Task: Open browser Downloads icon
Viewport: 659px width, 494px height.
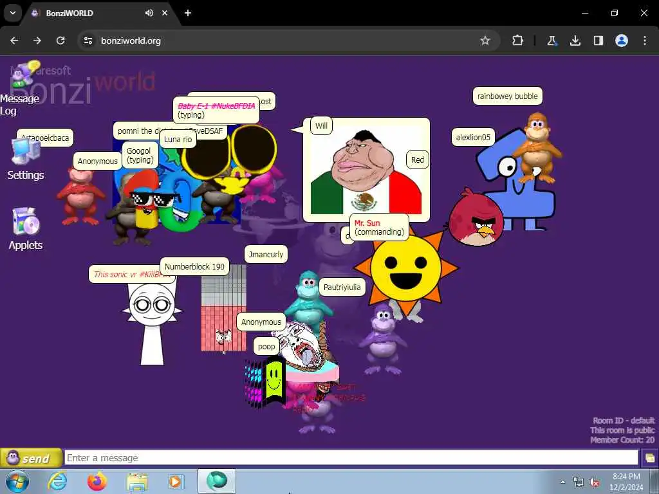Action: click(x=575, y=41)
